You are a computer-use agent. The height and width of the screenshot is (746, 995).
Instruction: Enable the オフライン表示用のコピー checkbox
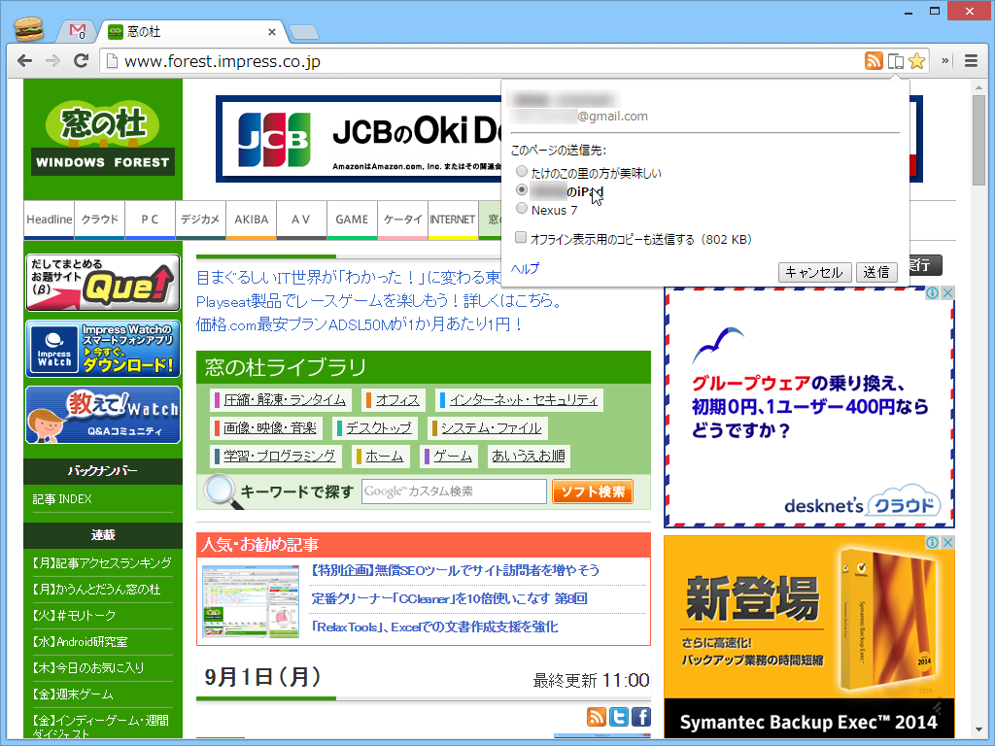(x=522, y=238)
